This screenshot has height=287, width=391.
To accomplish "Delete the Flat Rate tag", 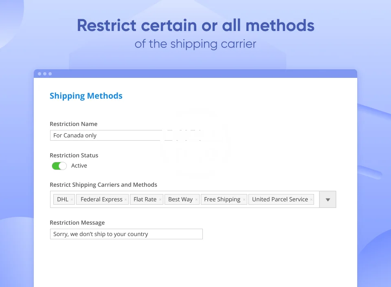I will (160, 200).
